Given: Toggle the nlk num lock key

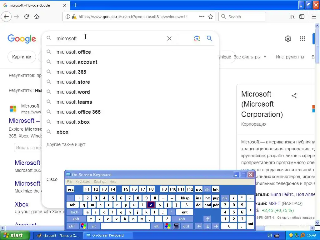Looking at the screenshot, I should 225,198.
